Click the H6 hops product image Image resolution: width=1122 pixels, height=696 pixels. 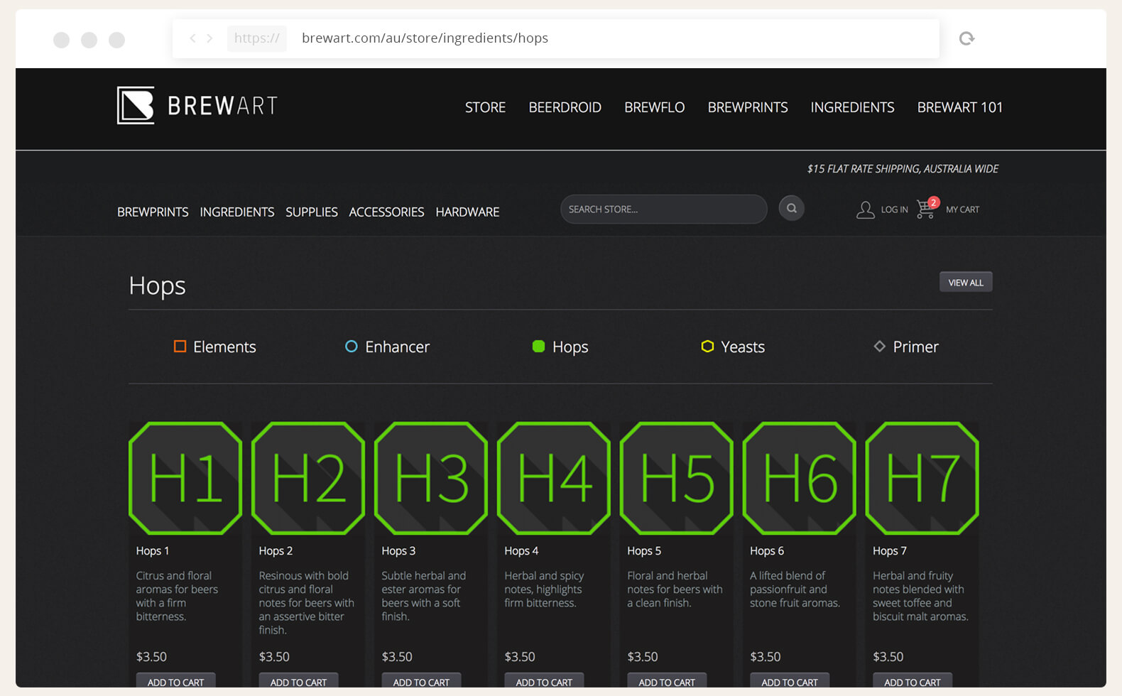[x=800, y=478]
